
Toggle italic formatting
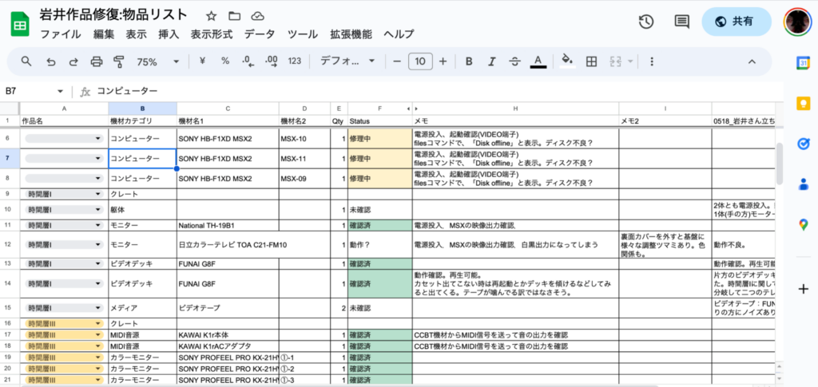point(491,61)
